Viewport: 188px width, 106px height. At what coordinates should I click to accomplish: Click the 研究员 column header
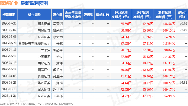click(x=57, y=14)
